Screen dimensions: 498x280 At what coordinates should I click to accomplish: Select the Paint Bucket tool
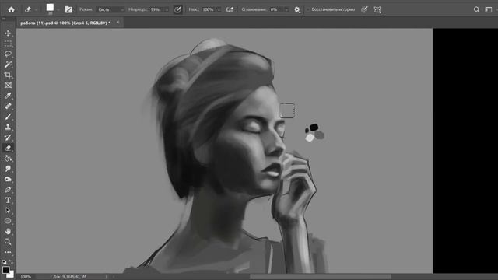[x=8, y=159]
